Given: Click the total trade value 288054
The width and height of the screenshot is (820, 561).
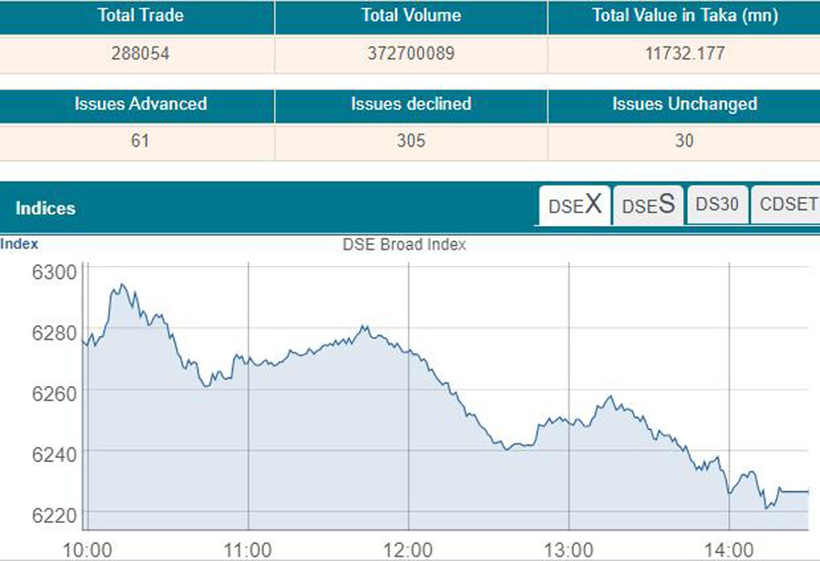Looking at the screenshot, I should pyautogui.click(x=140, y=54).
